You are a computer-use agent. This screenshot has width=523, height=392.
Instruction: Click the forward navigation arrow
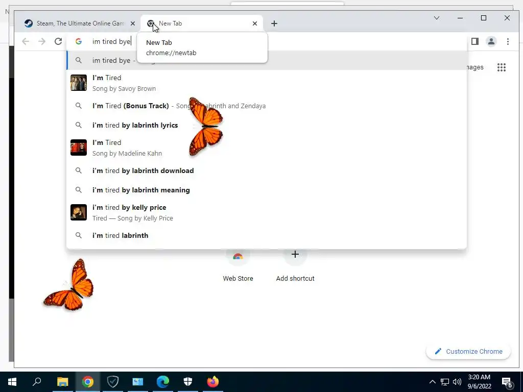tap(42, 41)
